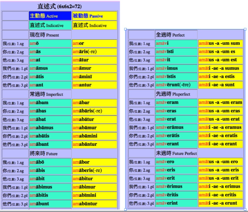Click the cell amāti -ae -a erant

220,144
